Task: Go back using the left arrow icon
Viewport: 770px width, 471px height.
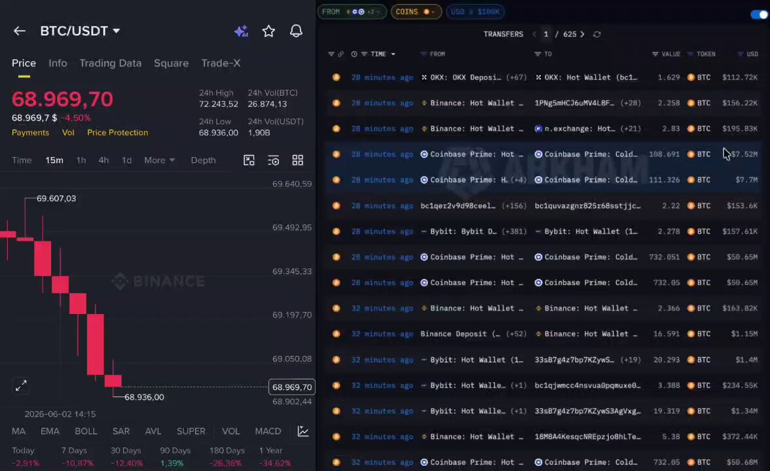Action: (x=19, y=31)
